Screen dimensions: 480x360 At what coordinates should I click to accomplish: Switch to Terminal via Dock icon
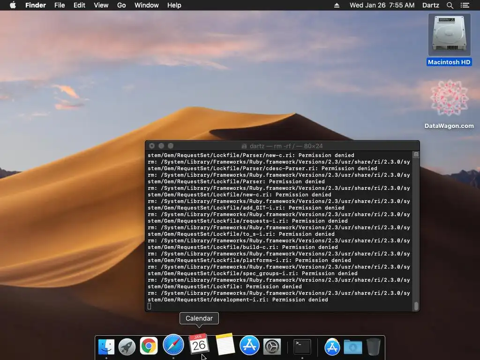(302, 346)
